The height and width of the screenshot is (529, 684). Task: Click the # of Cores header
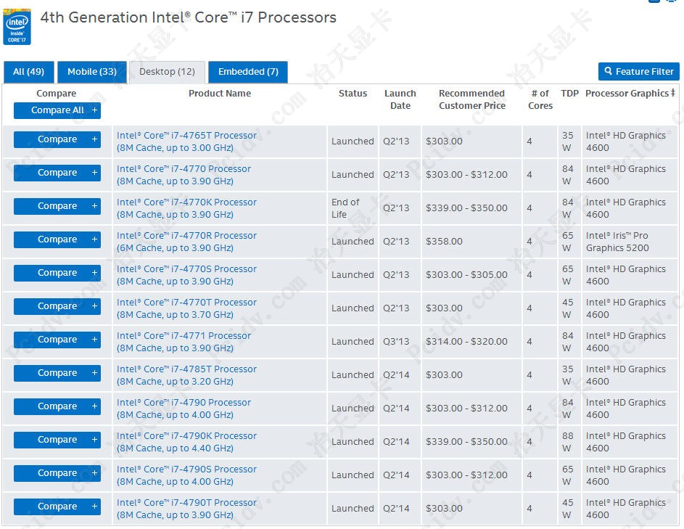click(x=540, y=99)
